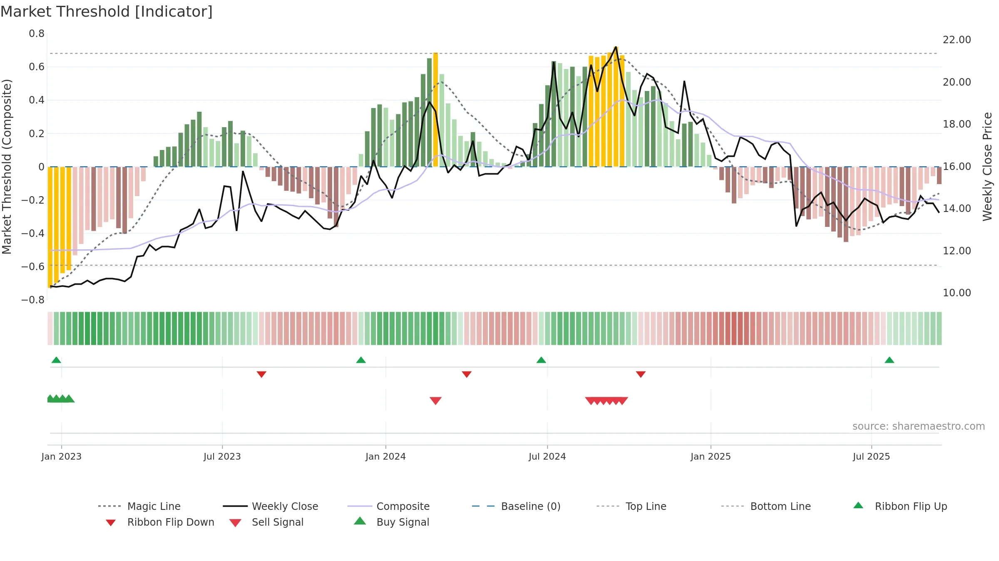Click the source: sharemaestro.com text

coord(918,426)
